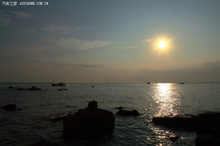The image size is (220, 146).
Task: Click the distant boat right of sun reflection
Action: click(182, 83)
